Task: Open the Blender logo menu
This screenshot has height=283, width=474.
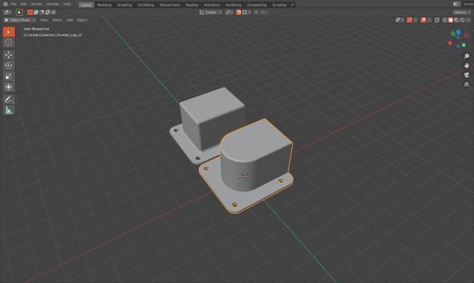Action: click(5, 4)
